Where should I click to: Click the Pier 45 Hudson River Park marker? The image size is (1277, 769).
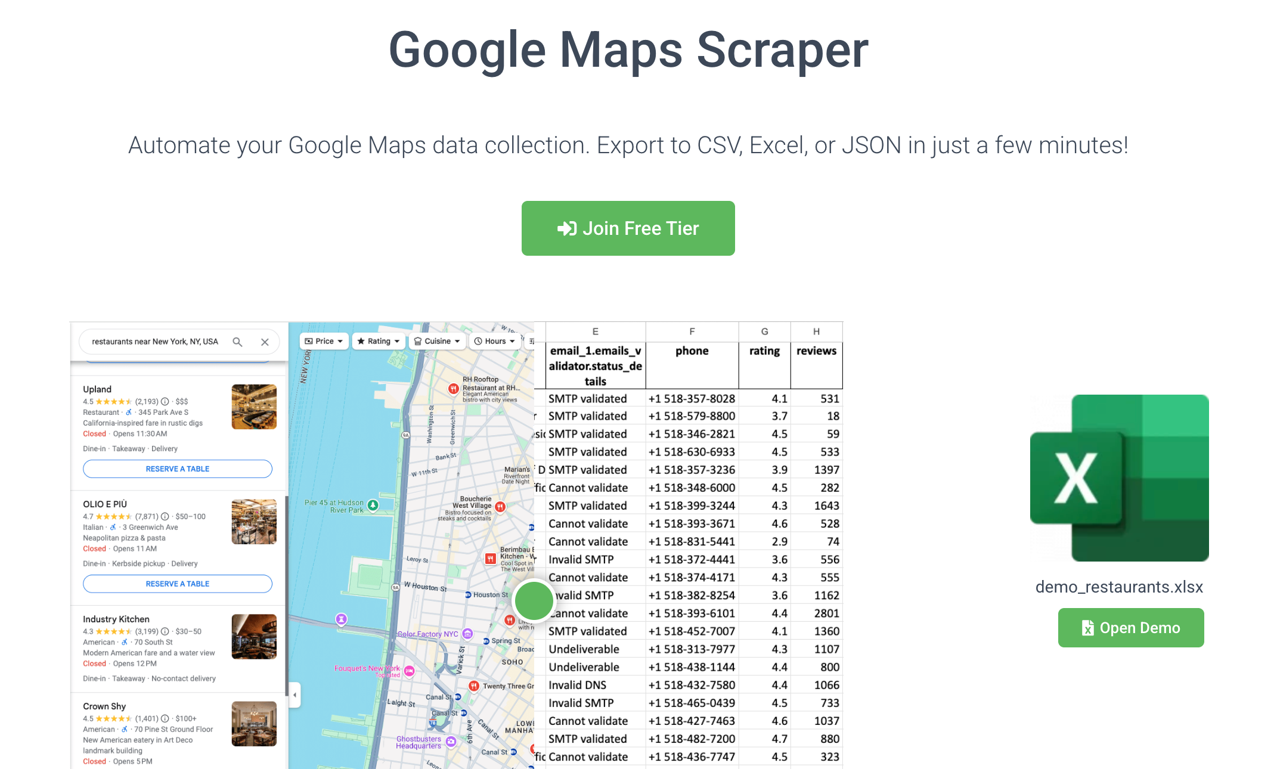point(373,505)
